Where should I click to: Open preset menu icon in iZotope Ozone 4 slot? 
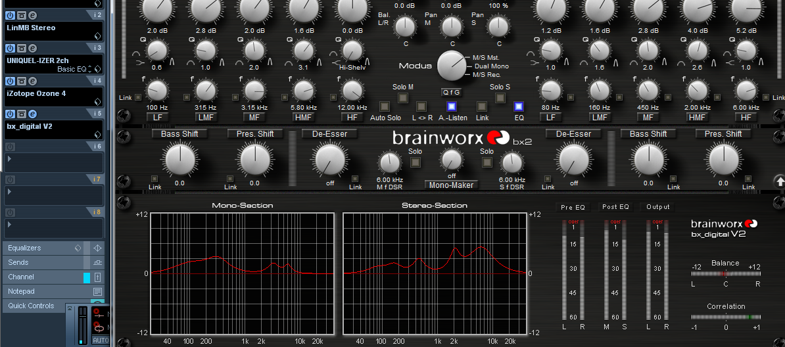click(98, 102)
